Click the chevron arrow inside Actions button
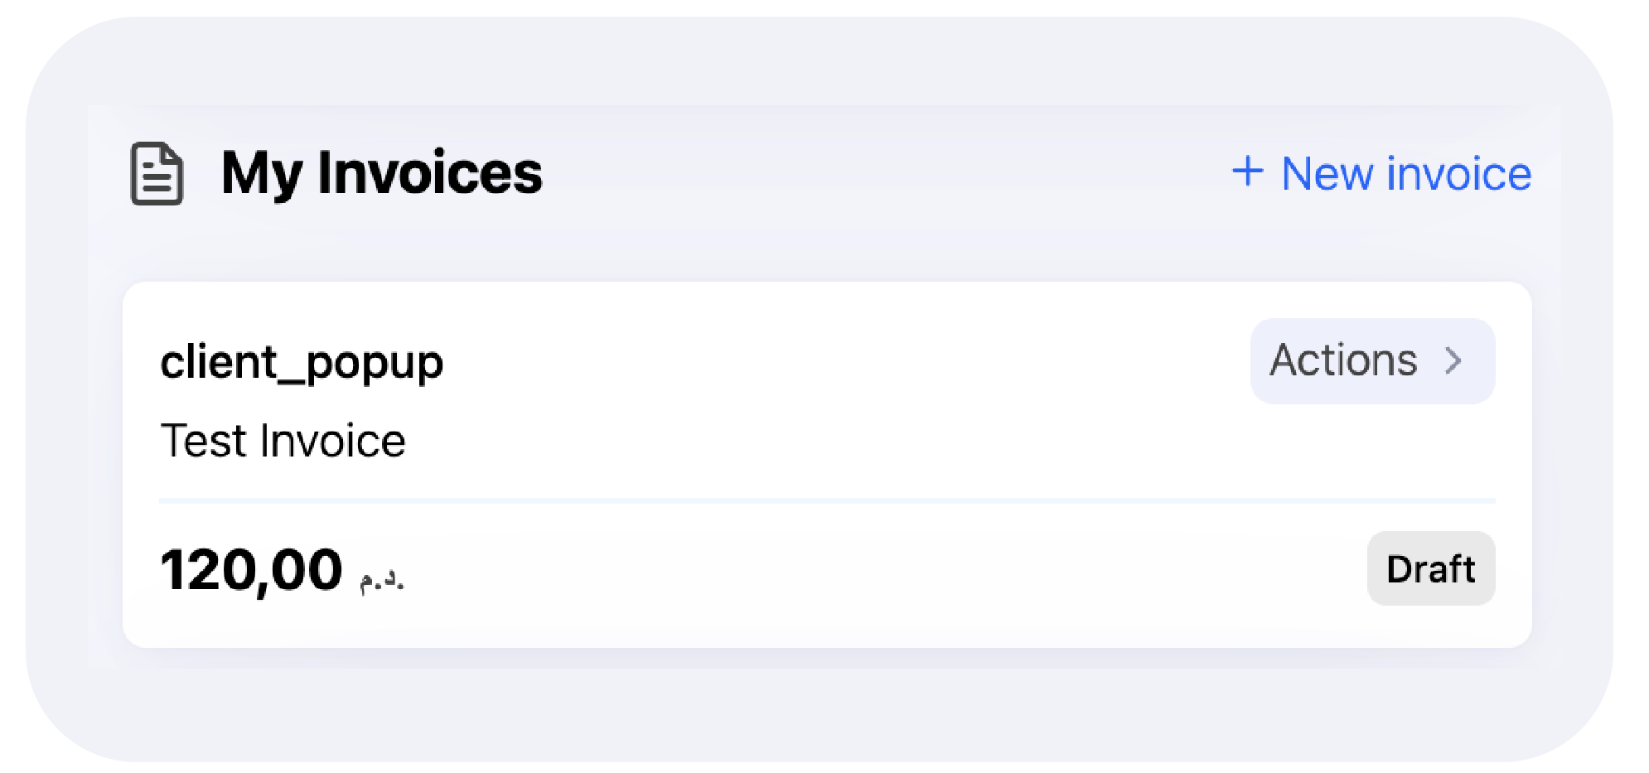The height and width of the screenshot is (773, 1649). (x=1453, y=360)
